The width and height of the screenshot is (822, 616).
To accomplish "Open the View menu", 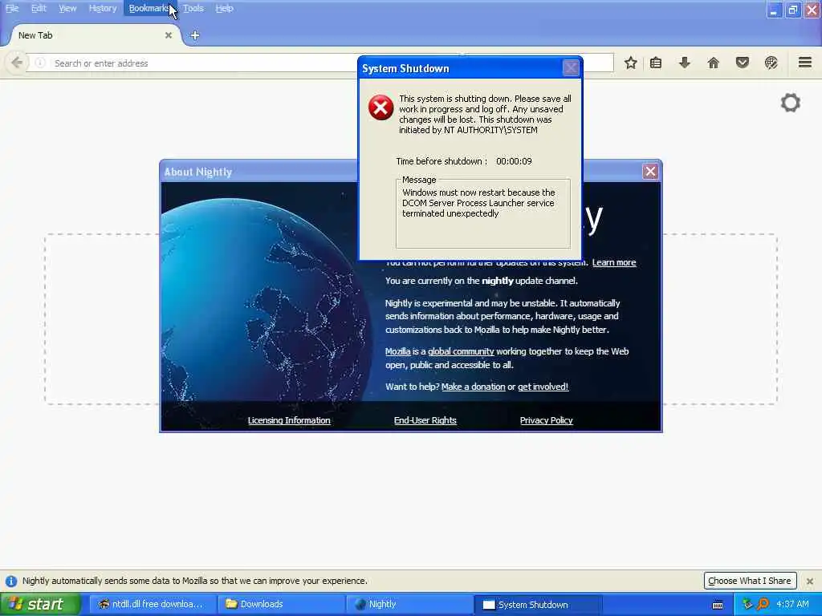I will (67, 8).
